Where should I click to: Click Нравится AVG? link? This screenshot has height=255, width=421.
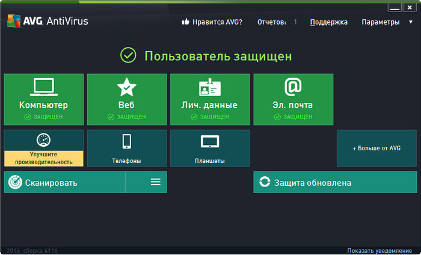coord(217,22)
